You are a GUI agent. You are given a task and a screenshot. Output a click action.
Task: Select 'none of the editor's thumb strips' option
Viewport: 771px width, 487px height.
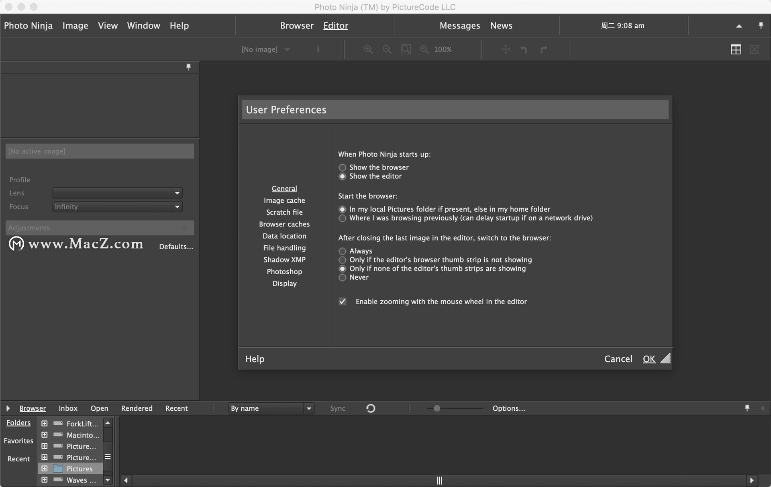coord(342,269)
